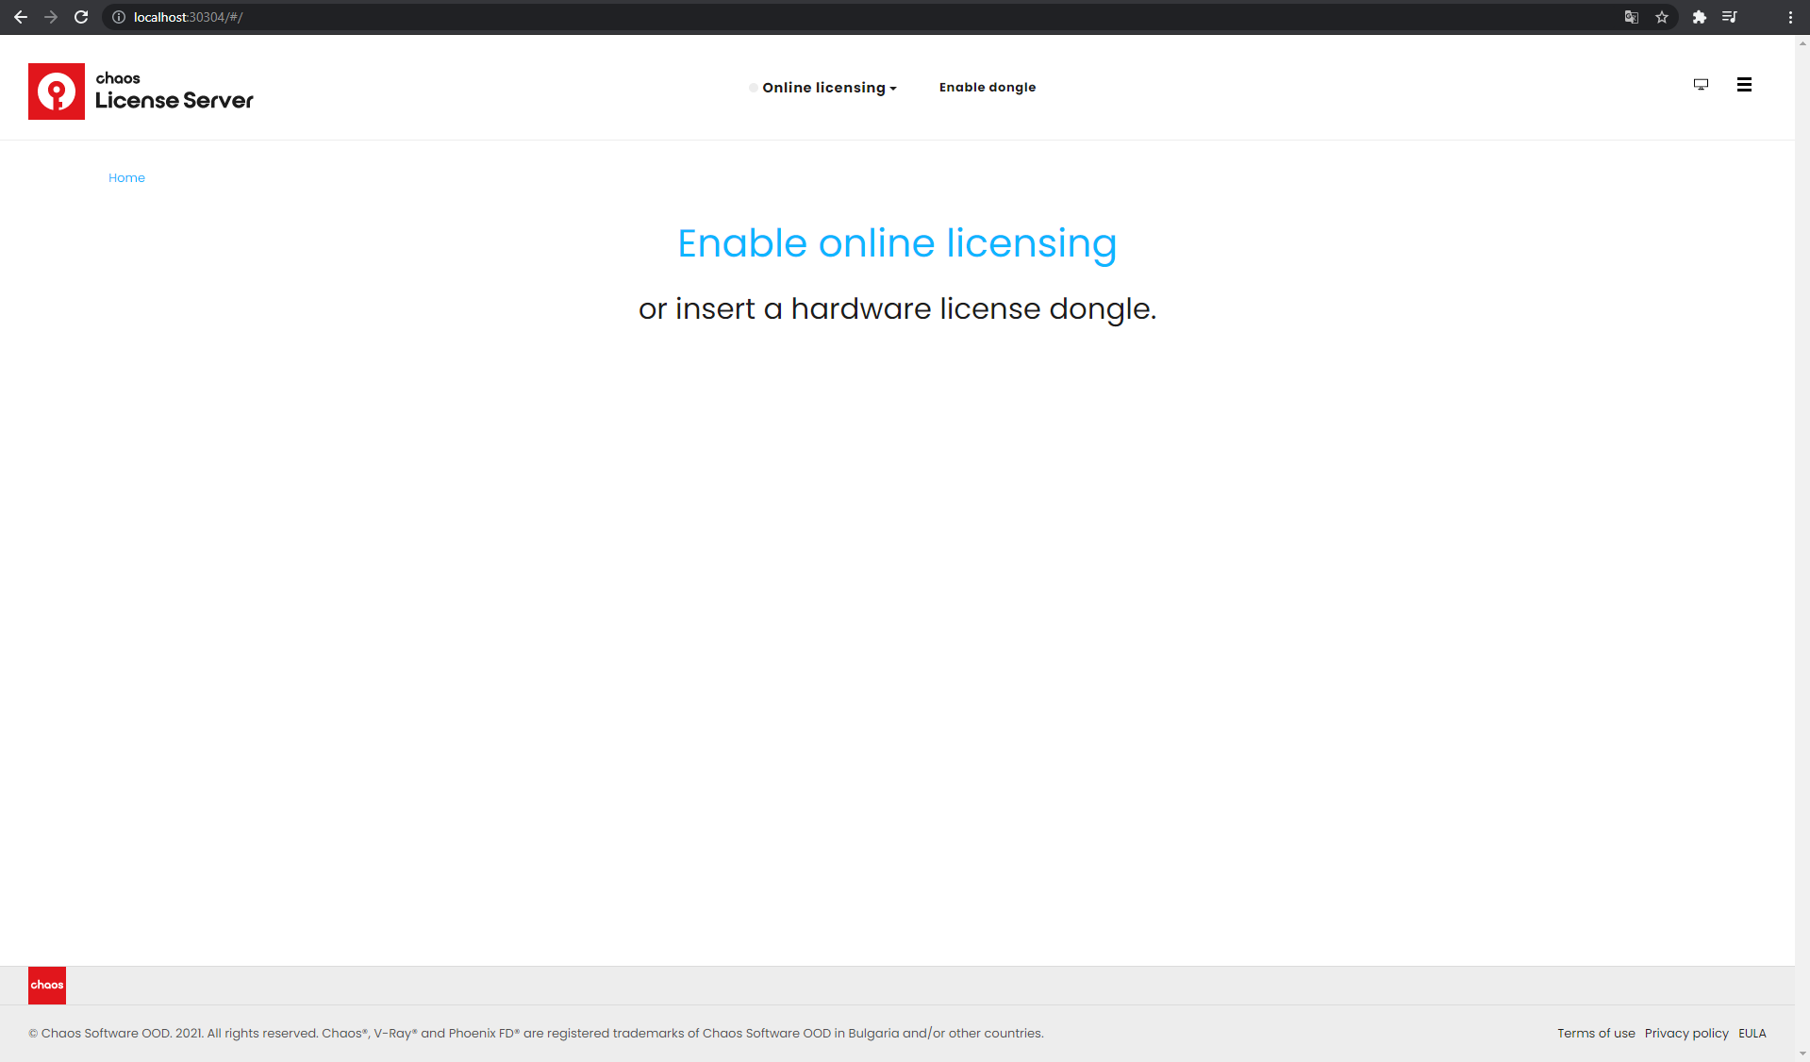1810x1062 pixels.
Task: Click the Enable dongle menu item
Action: point(988,87)
